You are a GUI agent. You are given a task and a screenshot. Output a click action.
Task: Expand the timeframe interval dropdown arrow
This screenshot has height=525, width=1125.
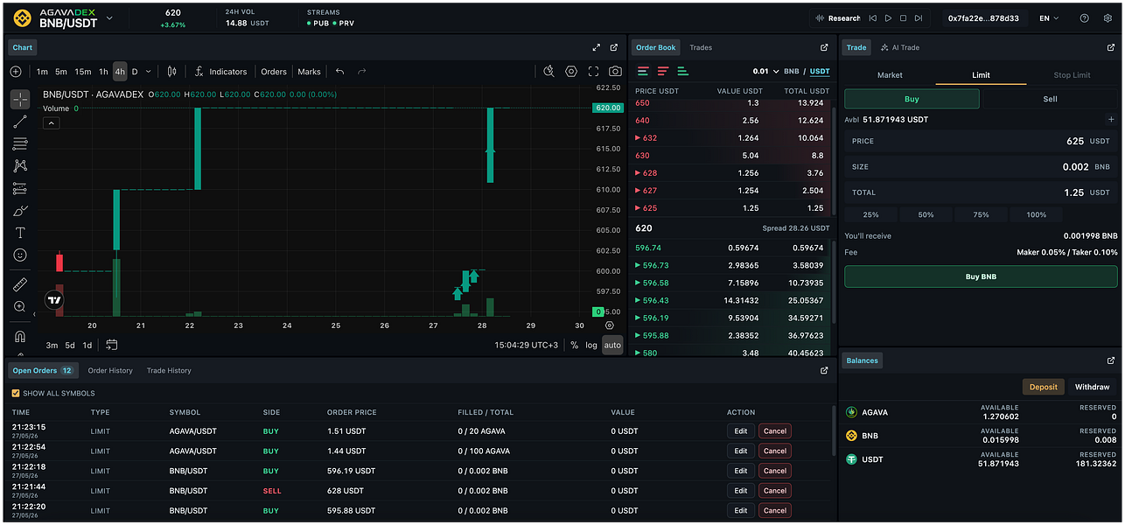149,72
